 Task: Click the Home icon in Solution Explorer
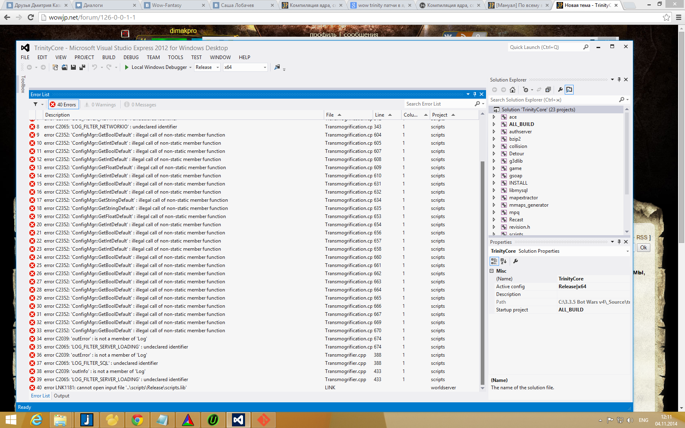[513, 90]
